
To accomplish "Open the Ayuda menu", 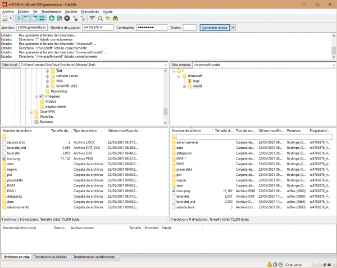I will point(107,12).
